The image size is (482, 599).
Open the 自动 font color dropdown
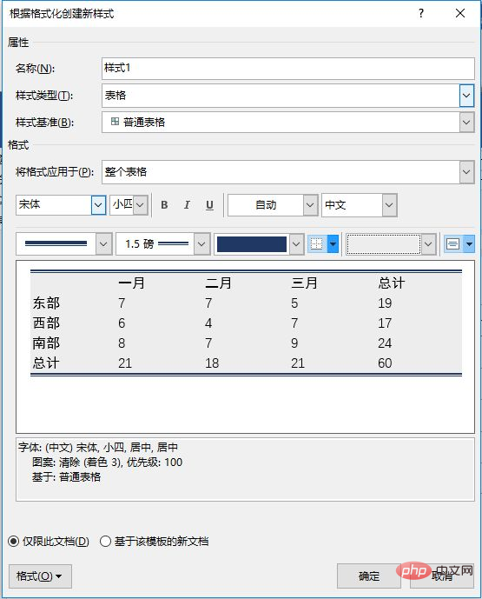310,205
